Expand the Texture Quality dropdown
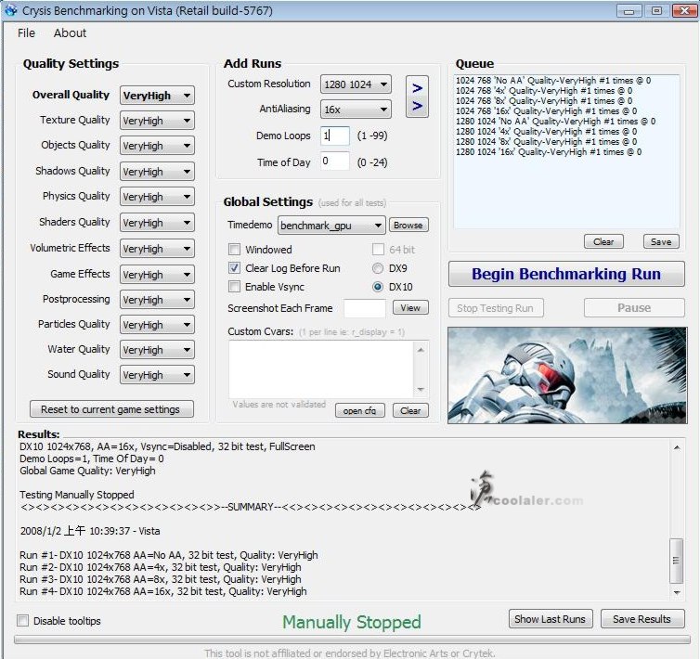The width and height of the screenshot is (700, 659). [x=157, y=121]
